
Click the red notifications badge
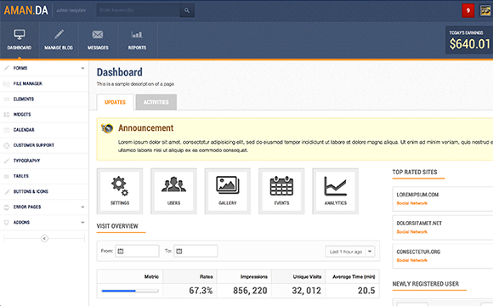(x=467, y=11)
